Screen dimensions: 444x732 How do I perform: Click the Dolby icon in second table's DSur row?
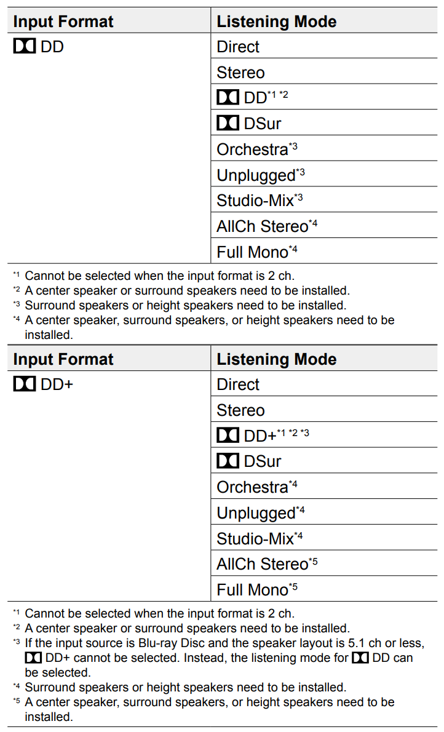[x=228, y=461]
